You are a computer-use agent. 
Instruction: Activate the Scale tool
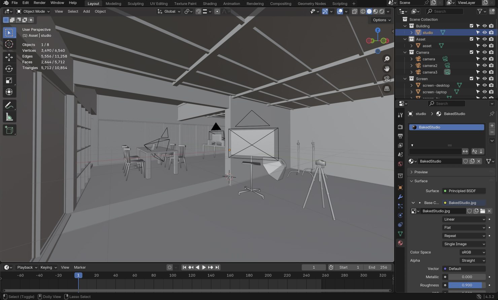pyautogui.click(x=9, y=80)
